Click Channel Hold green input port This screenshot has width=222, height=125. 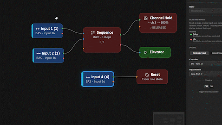(140, 20)
